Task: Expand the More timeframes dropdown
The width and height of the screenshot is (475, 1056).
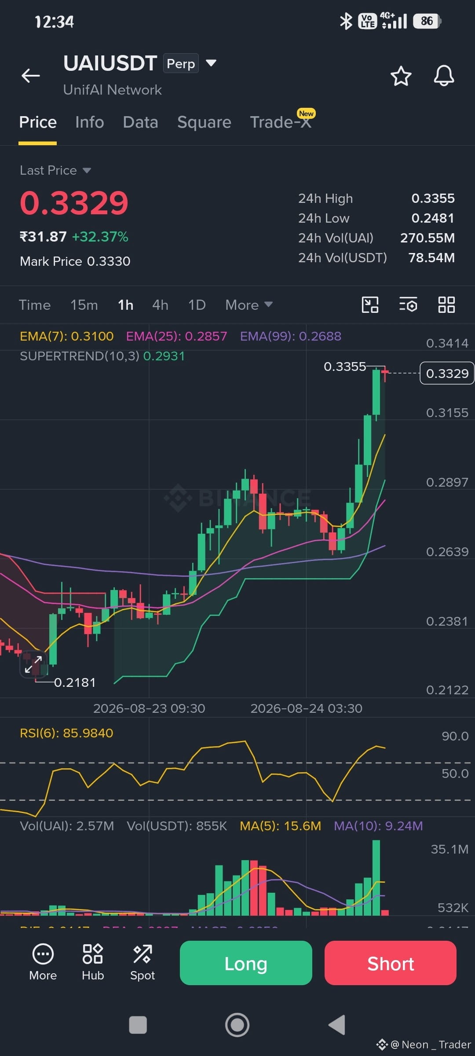Action: coord(249,304)
